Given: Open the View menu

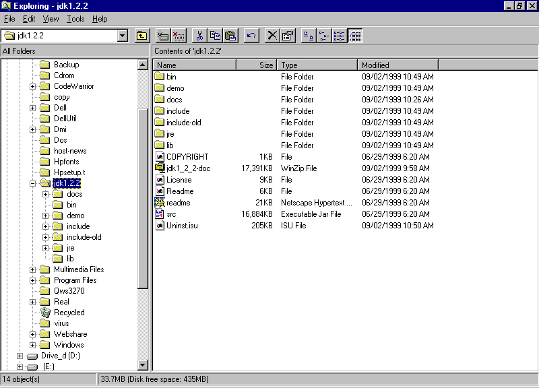Looking at the screenshot, I should coord(51,19).
